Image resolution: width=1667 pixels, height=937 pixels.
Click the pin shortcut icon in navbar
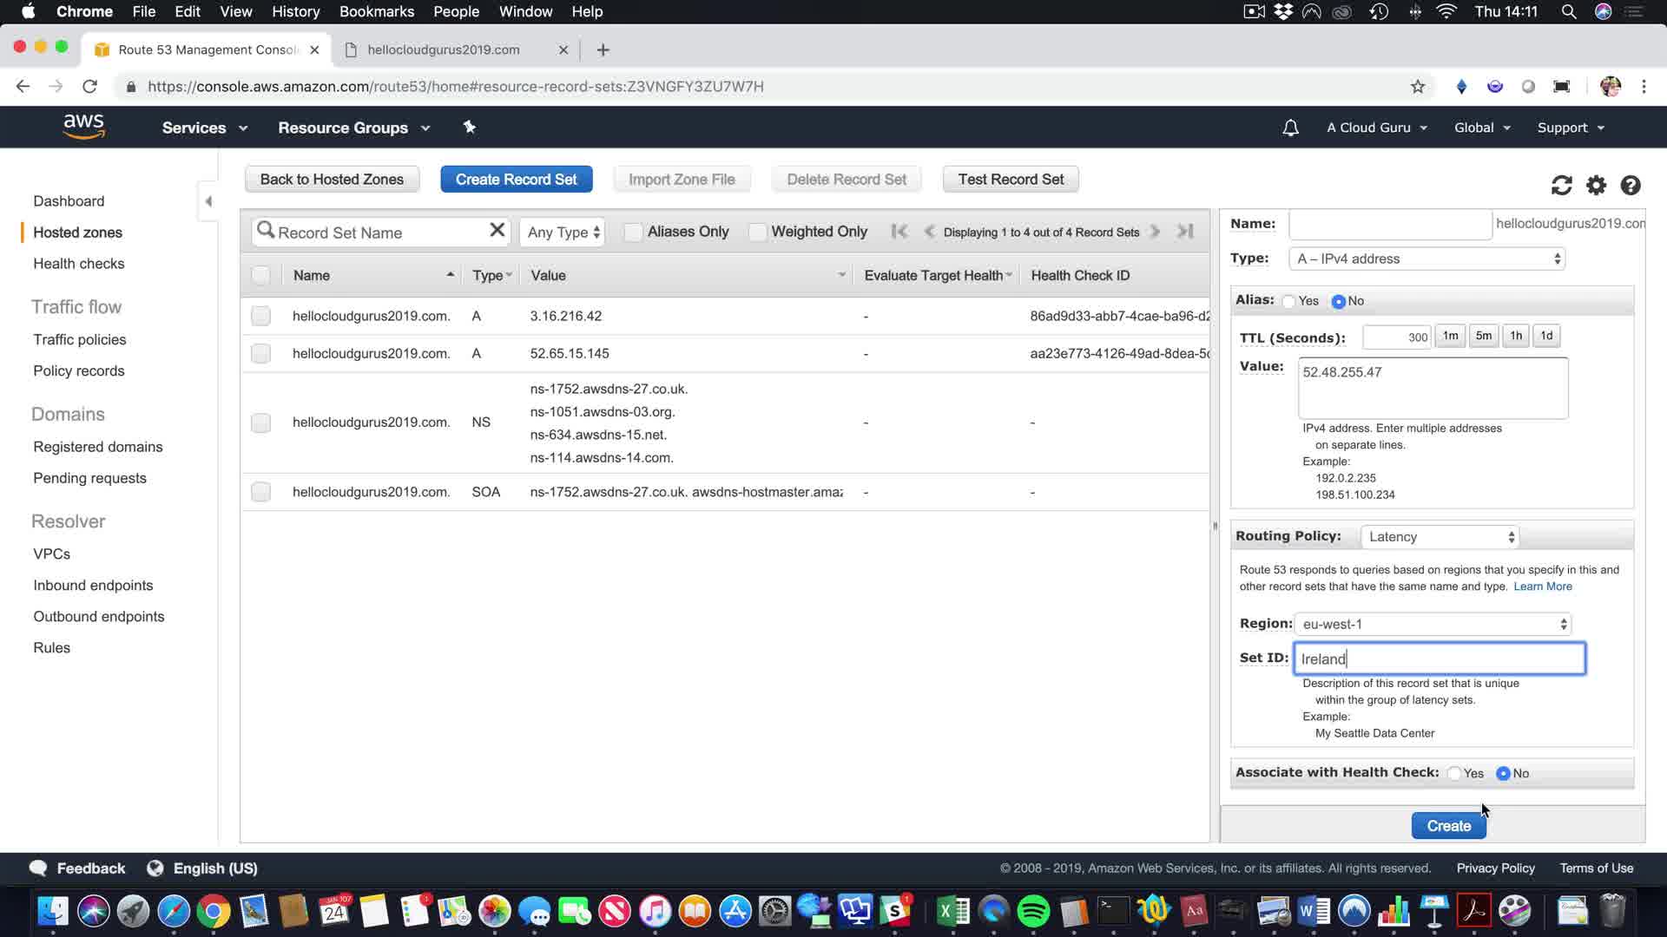pos(470,128)
